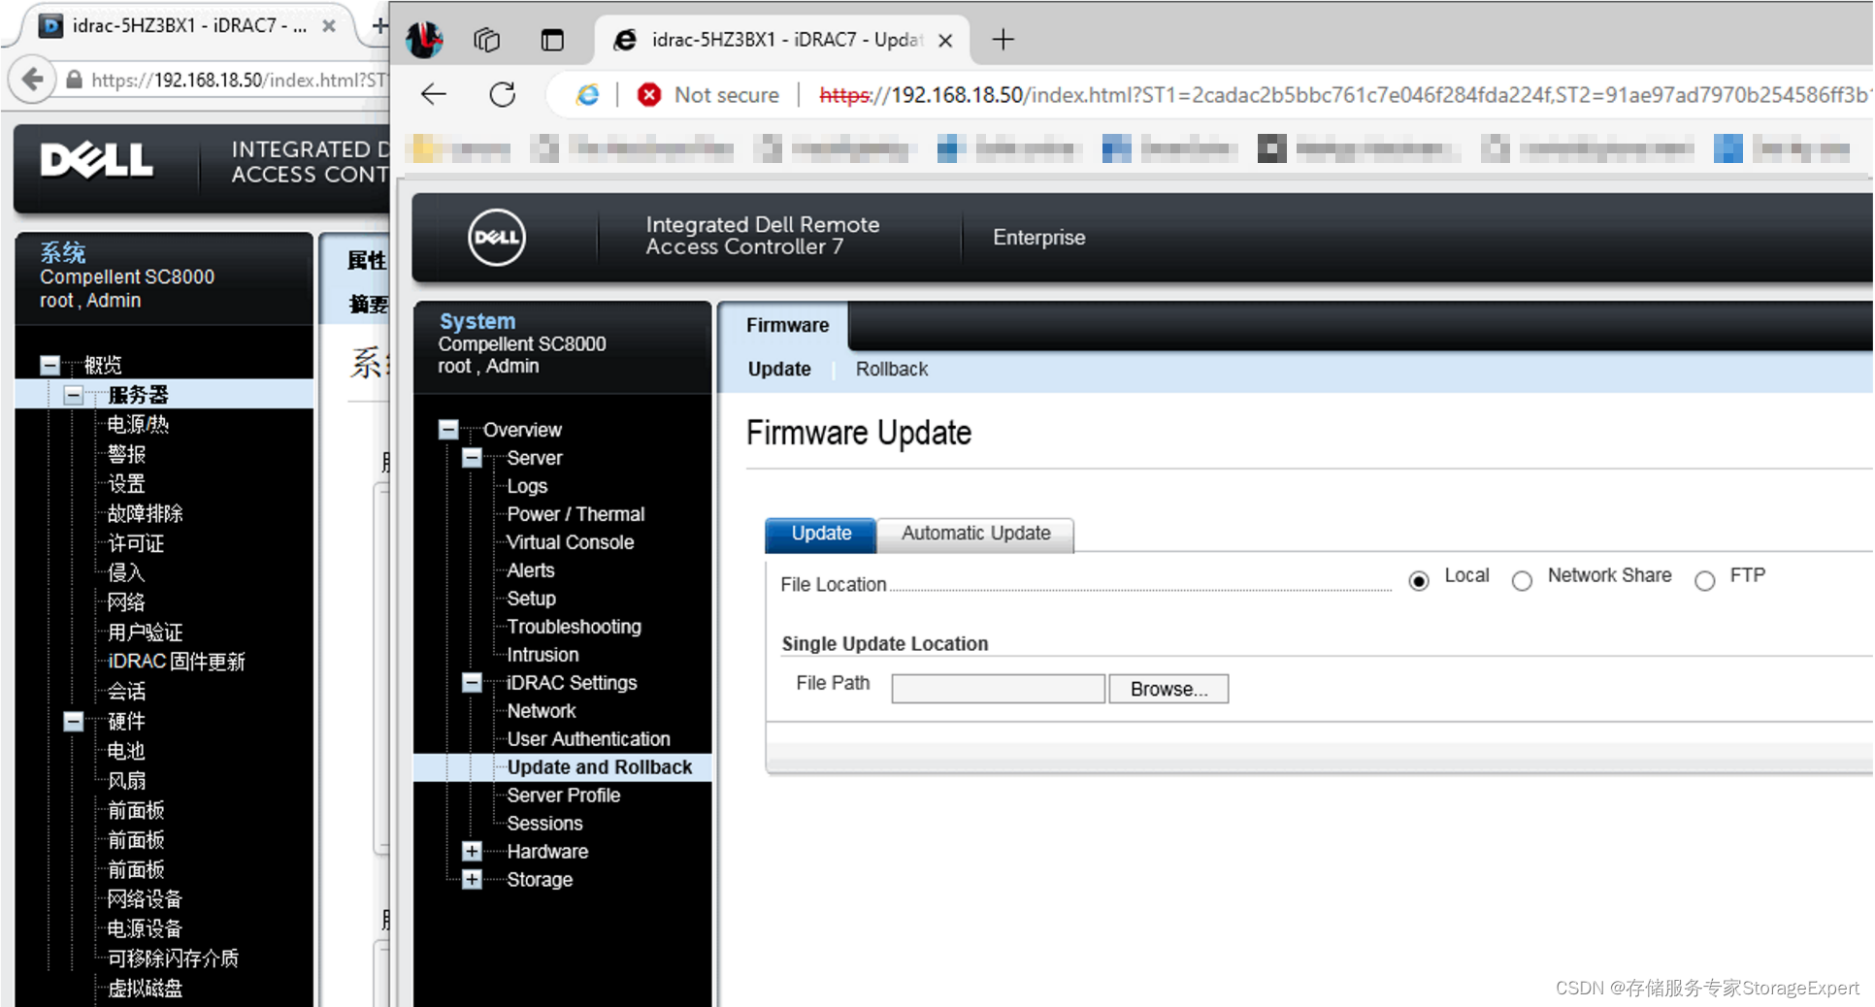Open a new tab with plus icon

tap(1003, 40)
